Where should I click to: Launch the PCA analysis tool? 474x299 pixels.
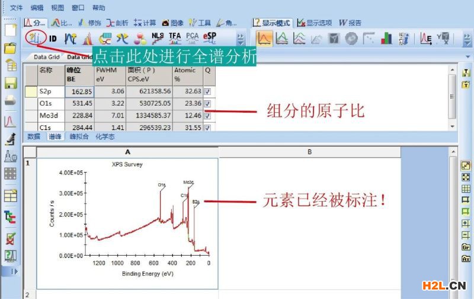tap(193, 39)
